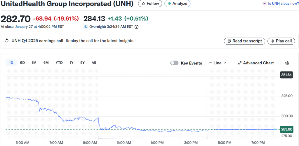Switch to the 5D time range

[x=22, y=63]
